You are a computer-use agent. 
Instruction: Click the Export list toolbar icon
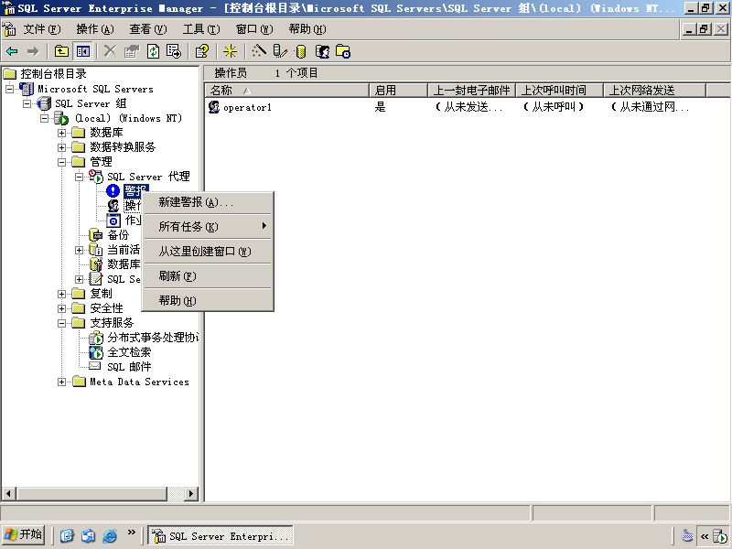pyautogui.click(x=174, y=51)
